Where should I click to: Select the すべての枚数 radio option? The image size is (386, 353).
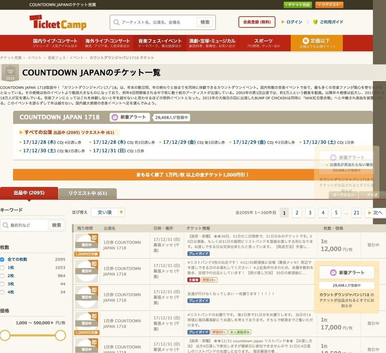pyautogui.click(x=2, y=259)
